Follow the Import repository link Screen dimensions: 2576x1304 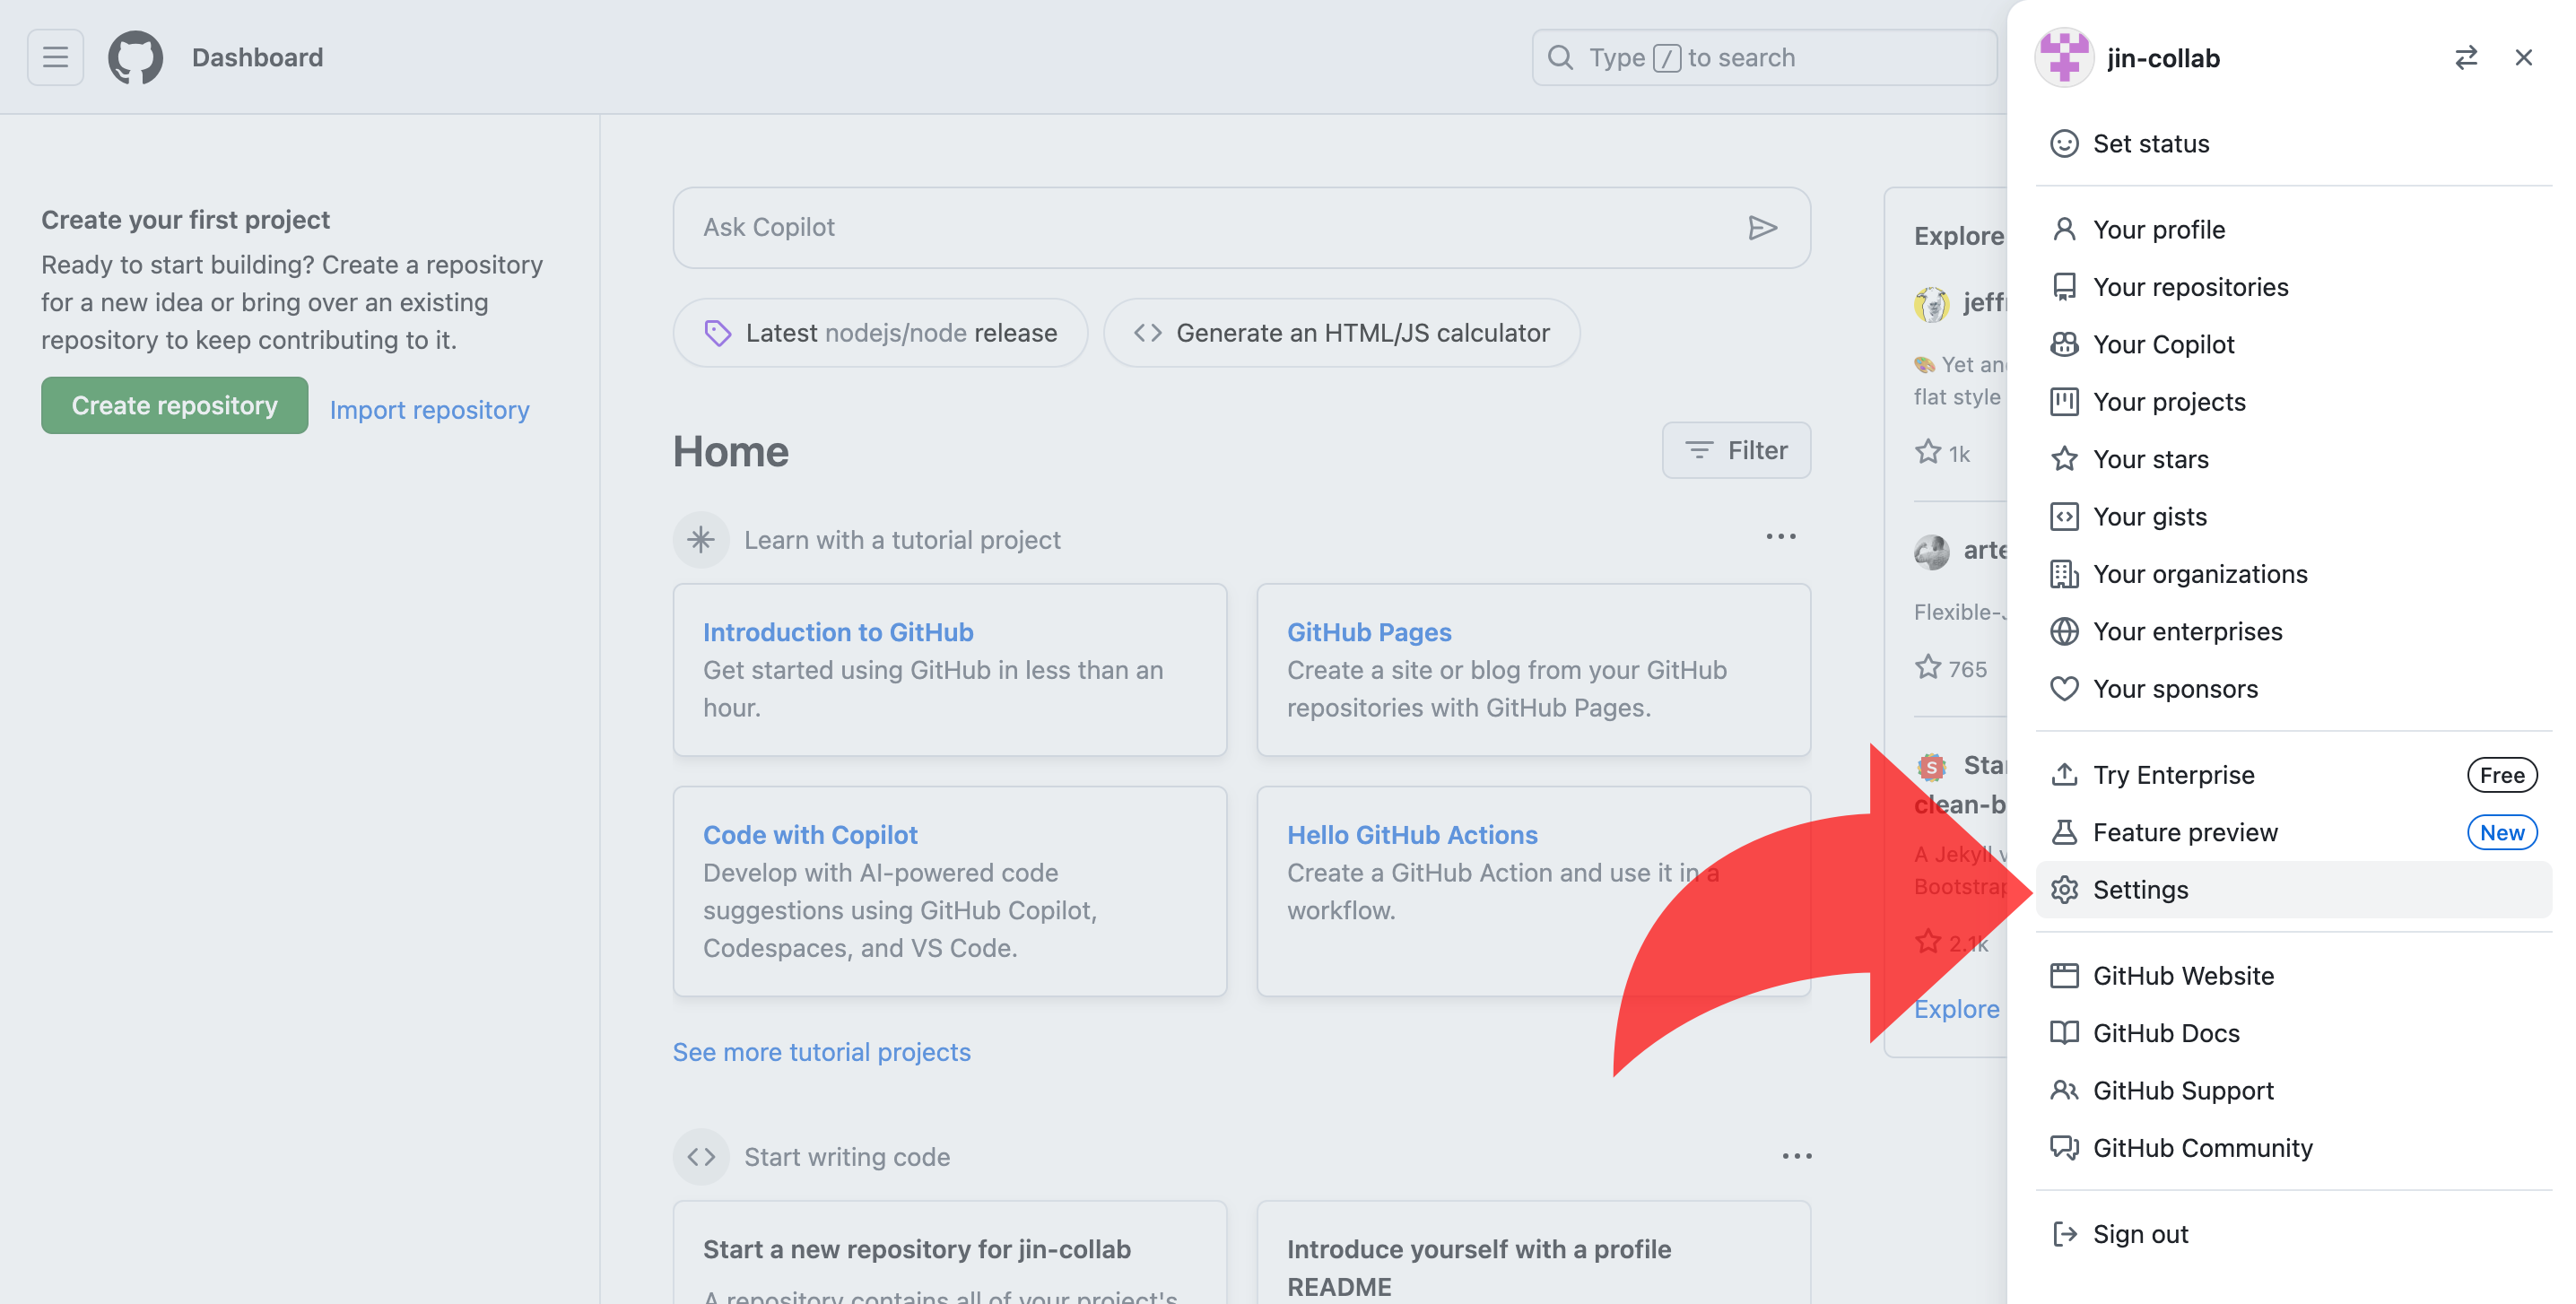[429, 410]
